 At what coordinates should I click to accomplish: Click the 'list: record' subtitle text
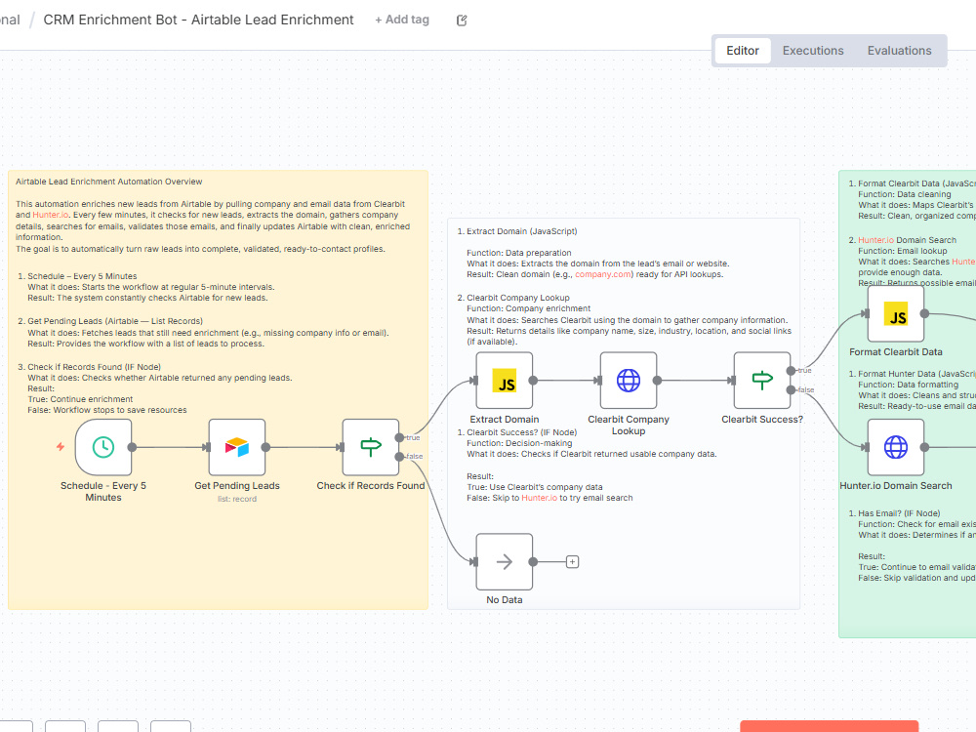(237, 499)
